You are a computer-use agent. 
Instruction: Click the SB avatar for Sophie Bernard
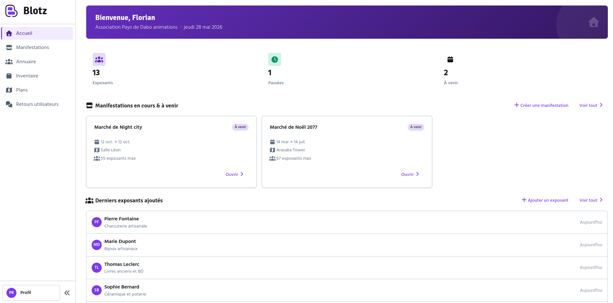pyautogui.click(x=97, y=290)
